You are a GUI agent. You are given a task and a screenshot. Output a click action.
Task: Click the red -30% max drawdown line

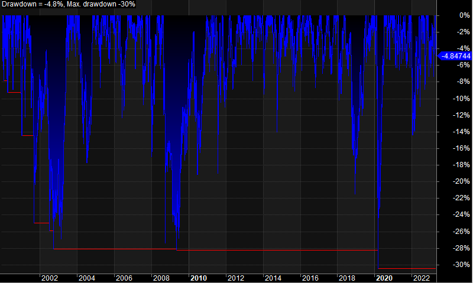407,269
